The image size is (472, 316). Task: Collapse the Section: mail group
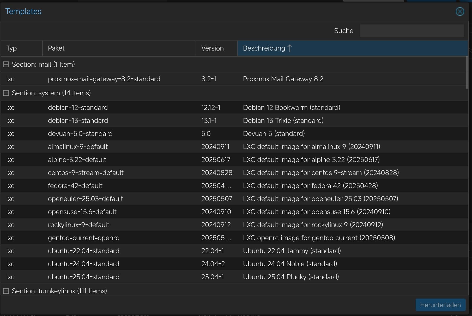6,64
